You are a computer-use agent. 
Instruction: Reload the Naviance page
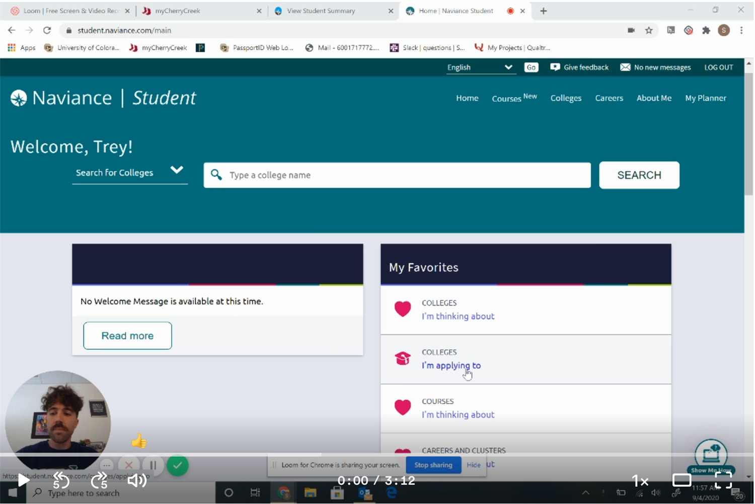click(47, 30)
